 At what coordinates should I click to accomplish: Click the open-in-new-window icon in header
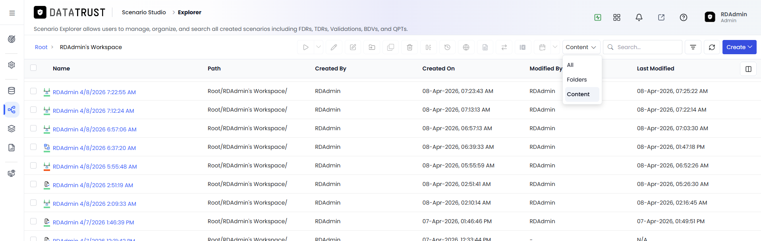[661, 17]
